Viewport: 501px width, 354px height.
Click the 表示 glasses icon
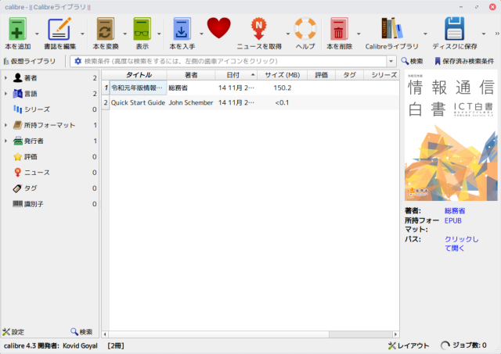tap(142, 29)
